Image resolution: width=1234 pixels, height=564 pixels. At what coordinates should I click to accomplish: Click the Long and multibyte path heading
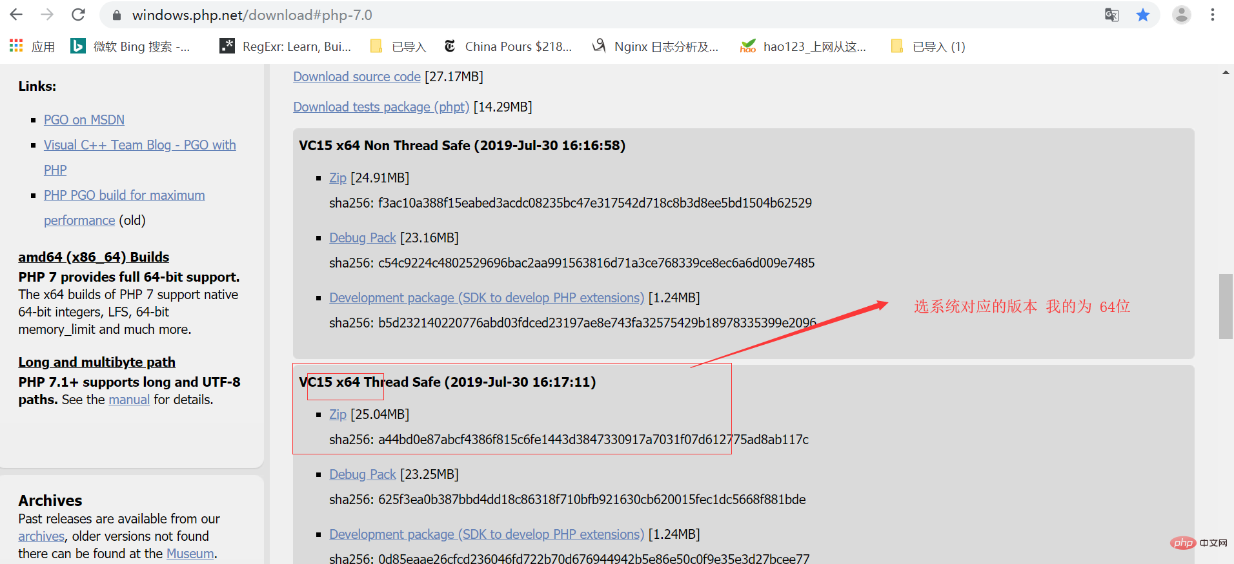[x=97, y=362]
